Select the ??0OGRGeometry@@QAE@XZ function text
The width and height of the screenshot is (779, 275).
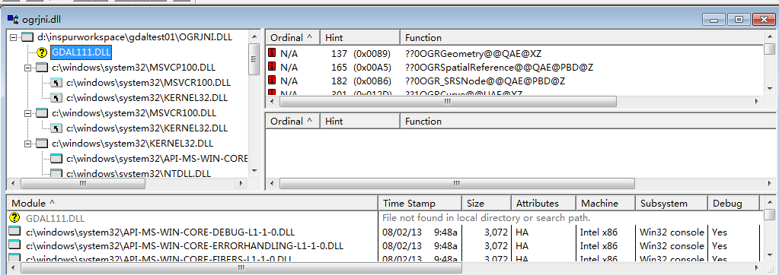point(474,53)
